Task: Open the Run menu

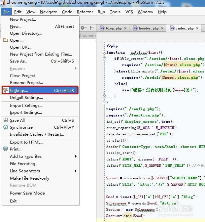Action: click(x=101, y=12)
